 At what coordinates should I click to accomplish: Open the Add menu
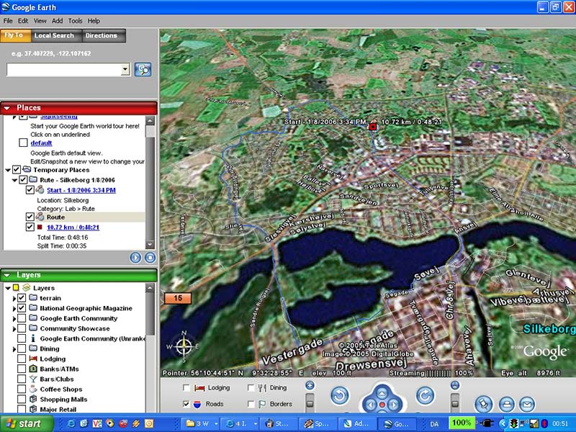click(x=57, y=21)
